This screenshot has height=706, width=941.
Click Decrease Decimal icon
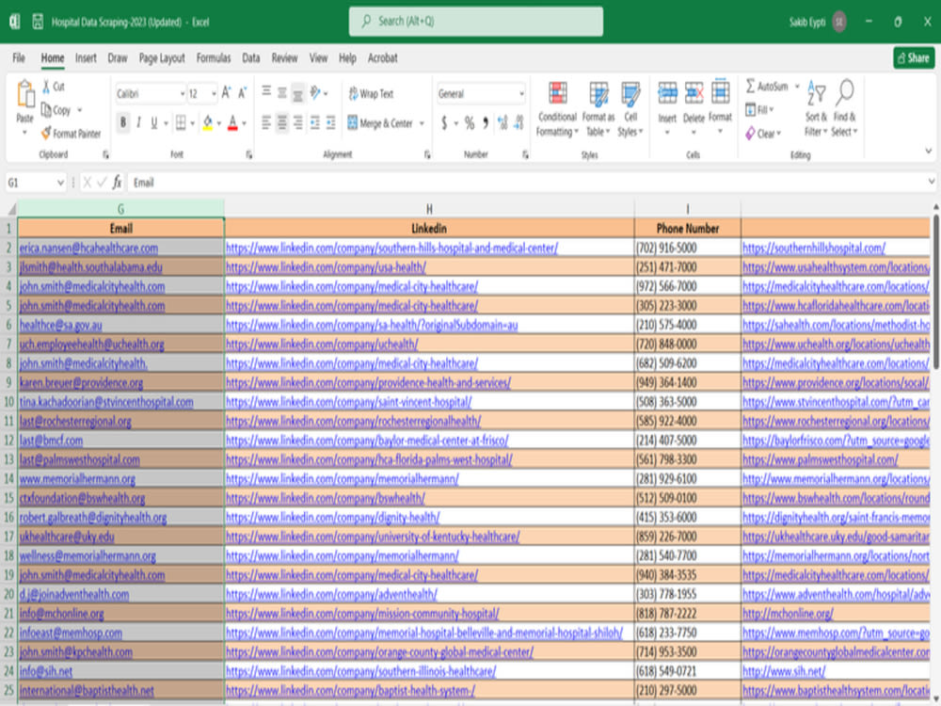519,123
